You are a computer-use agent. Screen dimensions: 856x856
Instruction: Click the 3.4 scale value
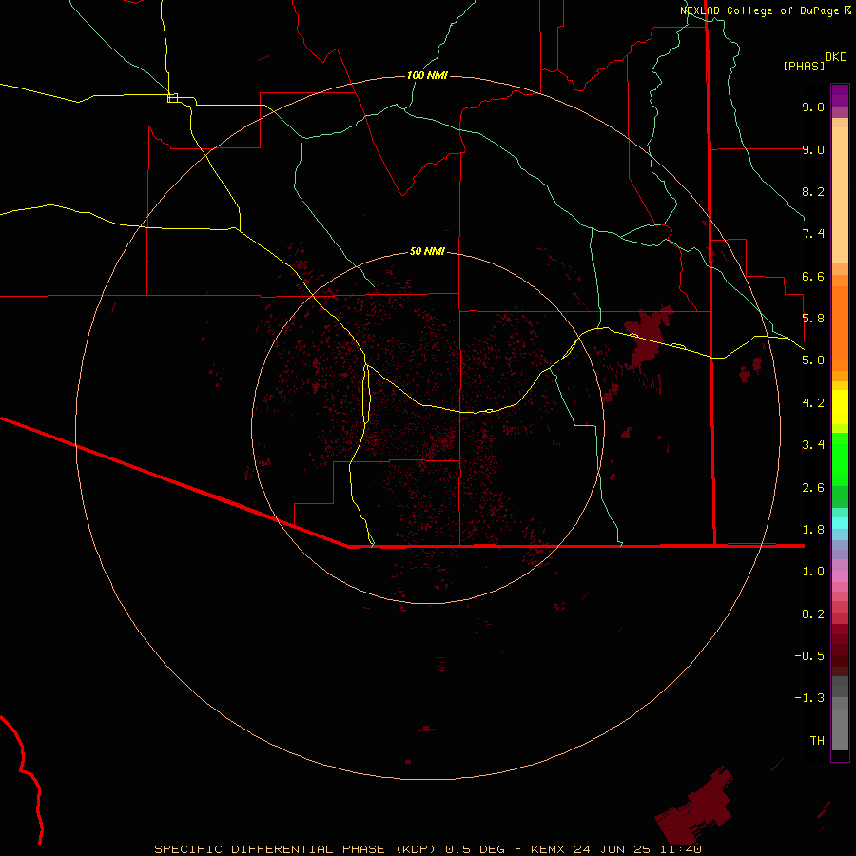(x=813, y=445)
